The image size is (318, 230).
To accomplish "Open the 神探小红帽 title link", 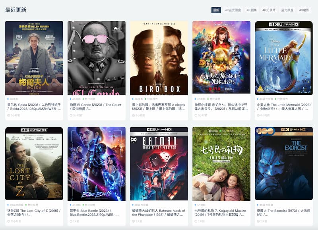I will [221, 107].
